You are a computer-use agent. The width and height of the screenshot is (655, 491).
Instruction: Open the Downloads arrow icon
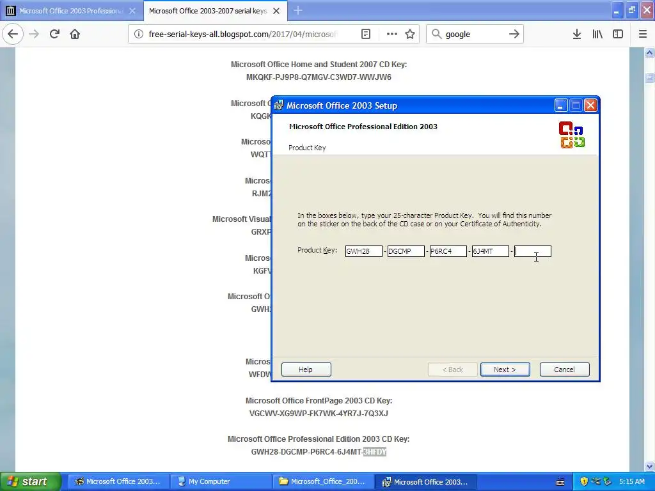click(x=577, y=34)
